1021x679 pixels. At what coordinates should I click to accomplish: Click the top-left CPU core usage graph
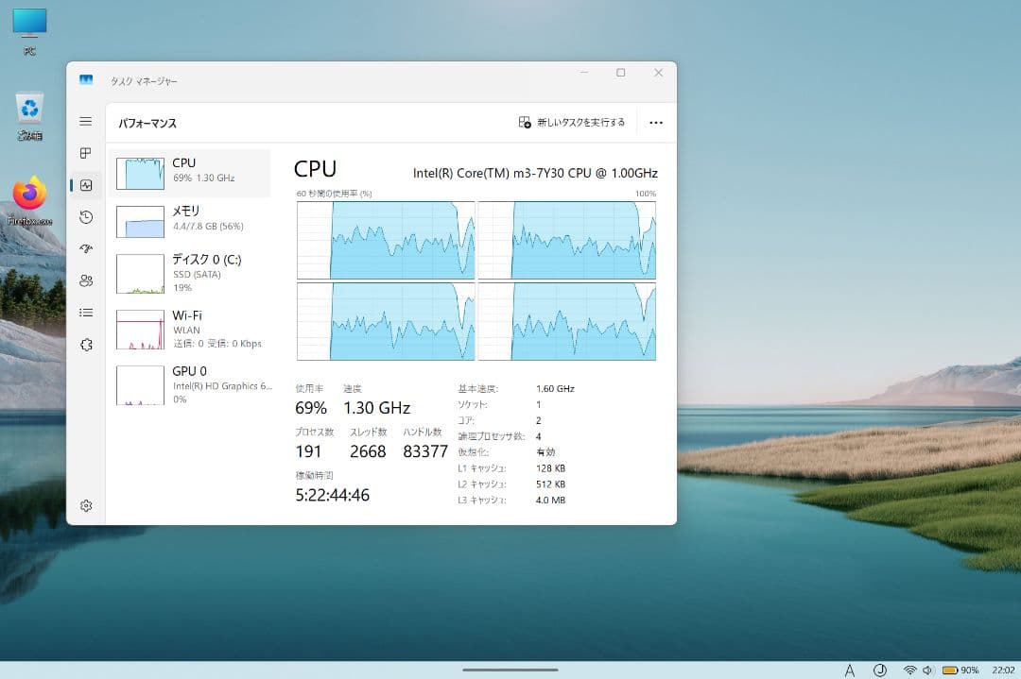(x=386, y=240)
